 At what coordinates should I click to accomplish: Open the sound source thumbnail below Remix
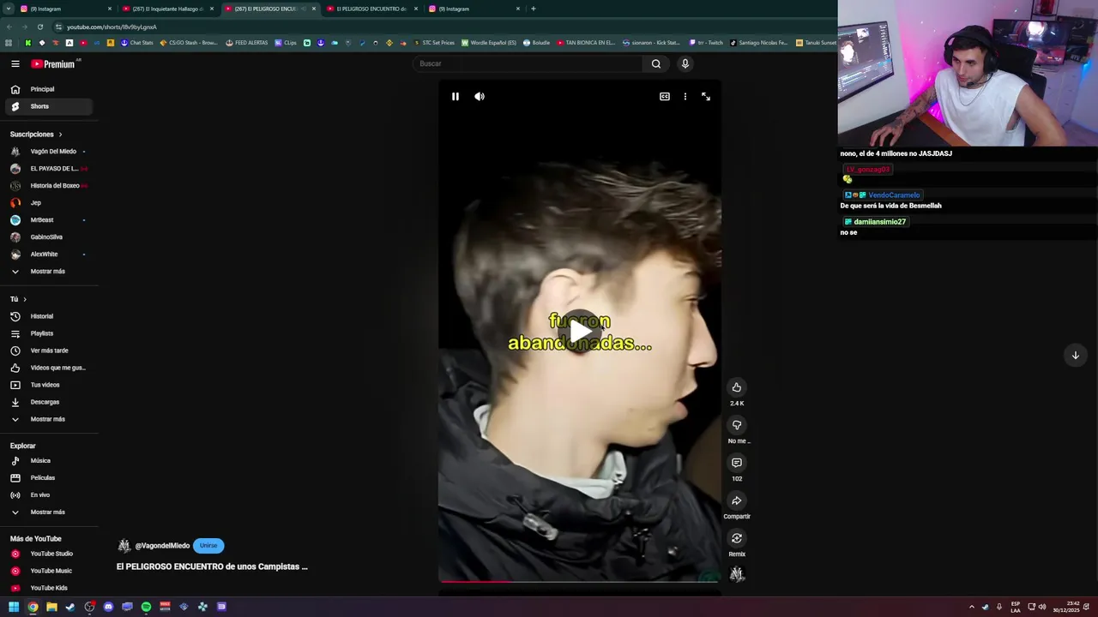pyautogui.click(x=736, y=574)
